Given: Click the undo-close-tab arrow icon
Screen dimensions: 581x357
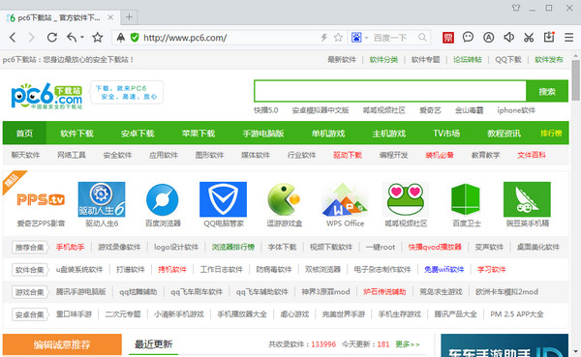Looking at the screenshot, I should (72, 37).
